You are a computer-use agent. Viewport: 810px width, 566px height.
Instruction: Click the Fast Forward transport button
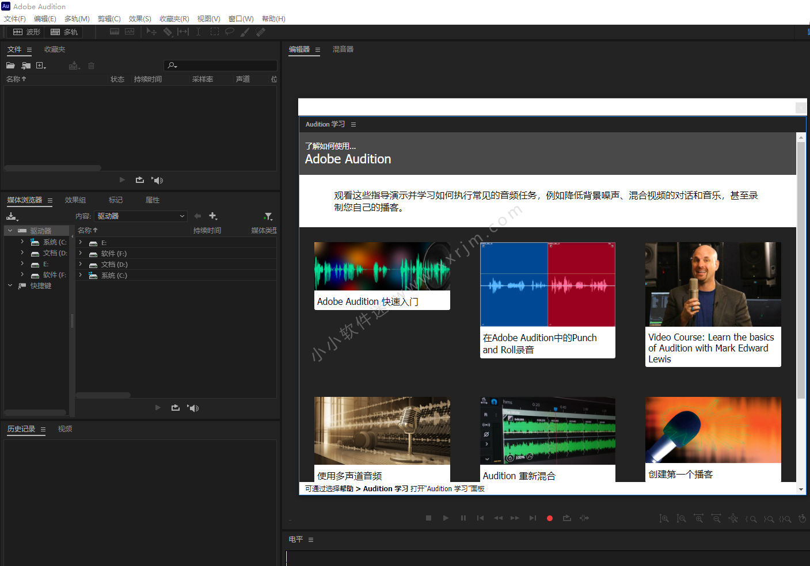(x=515, y=518)
